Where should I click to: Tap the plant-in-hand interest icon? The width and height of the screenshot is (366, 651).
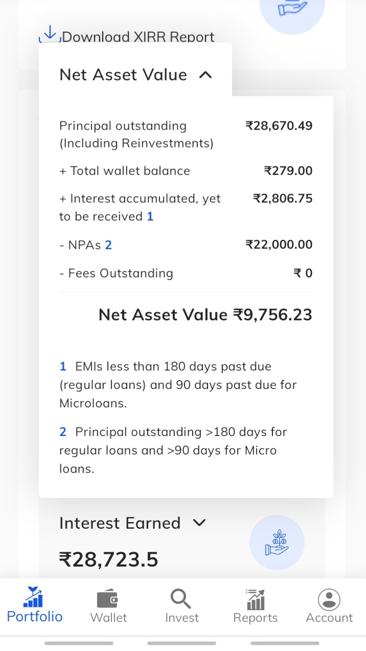click(277, 542)
